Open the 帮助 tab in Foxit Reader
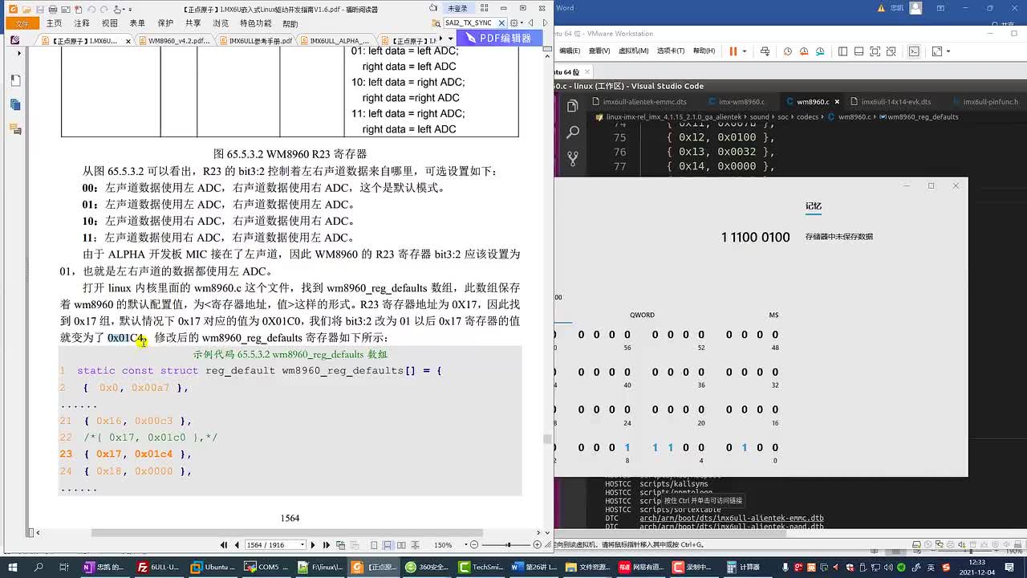Screen dimensions: 1027x578 (x=290, y=23)
